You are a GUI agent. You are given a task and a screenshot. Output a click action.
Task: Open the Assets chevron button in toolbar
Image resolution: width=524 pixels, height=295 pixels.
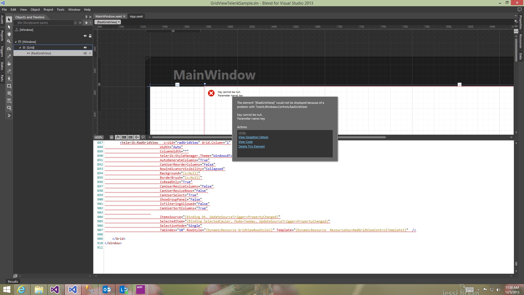[x=9, y=116]
